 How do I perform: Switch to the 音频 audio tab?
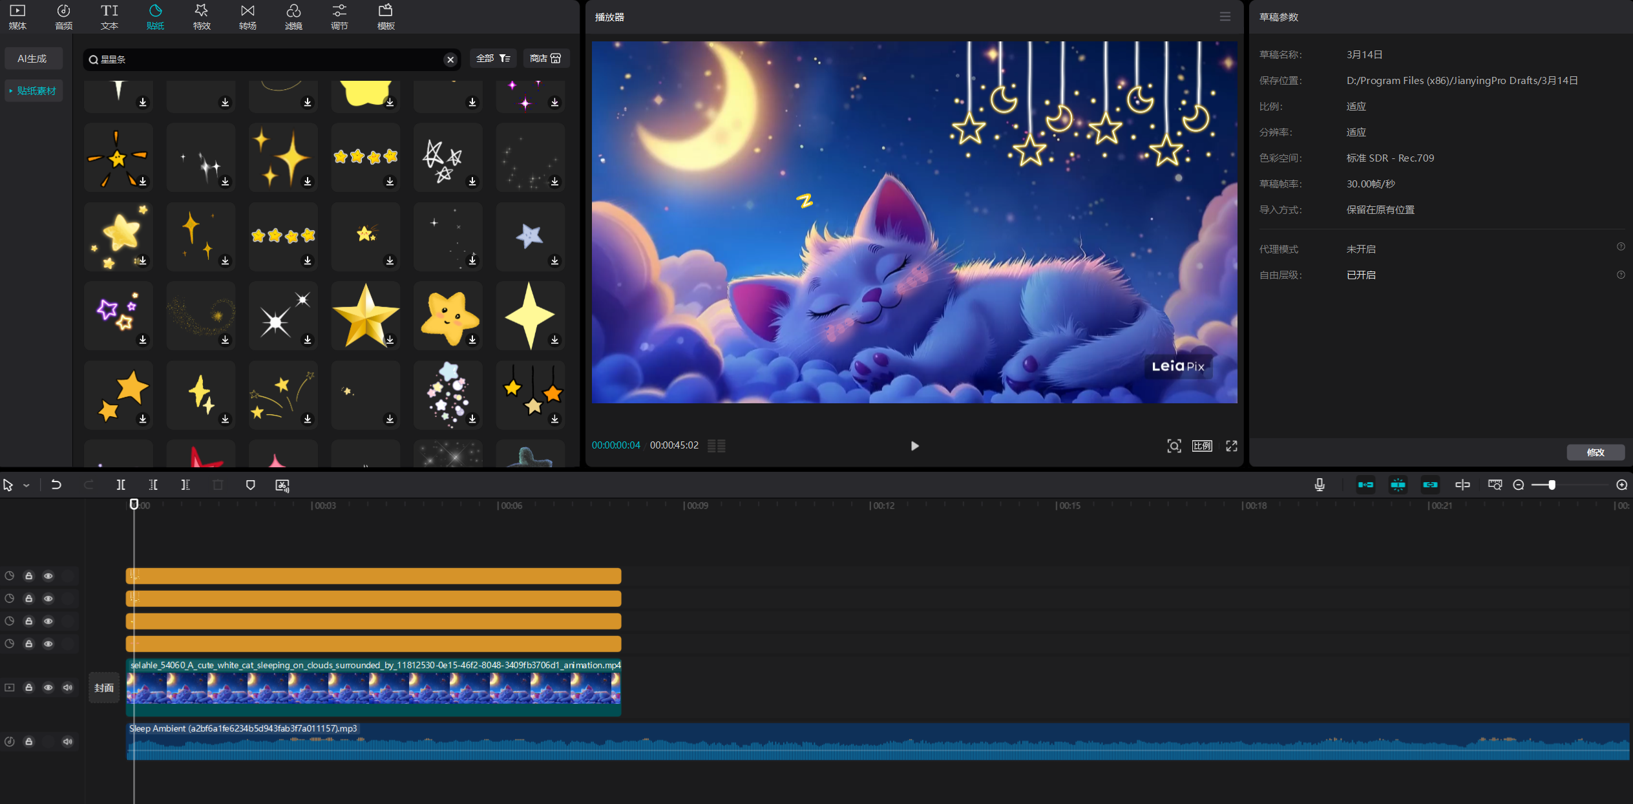(x=63, y=17)
